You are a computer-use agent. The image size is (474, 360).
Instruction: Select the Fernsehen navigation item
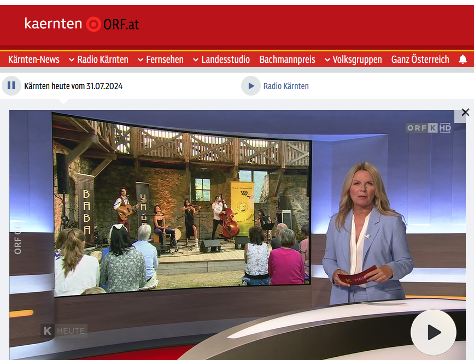pos(165,59)
